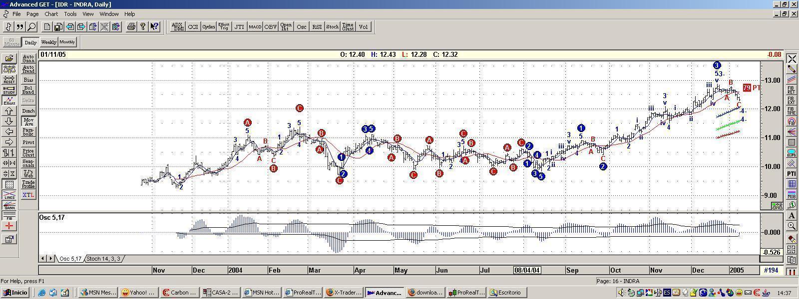Click the RSI indicator button
799x299 pixels.
click(317, 27)
